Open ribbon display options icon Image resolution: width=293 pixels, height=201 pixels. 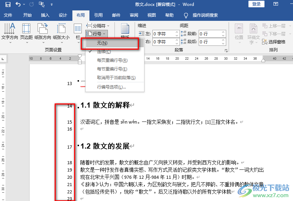pyautogui.click(x=276, y=4)
